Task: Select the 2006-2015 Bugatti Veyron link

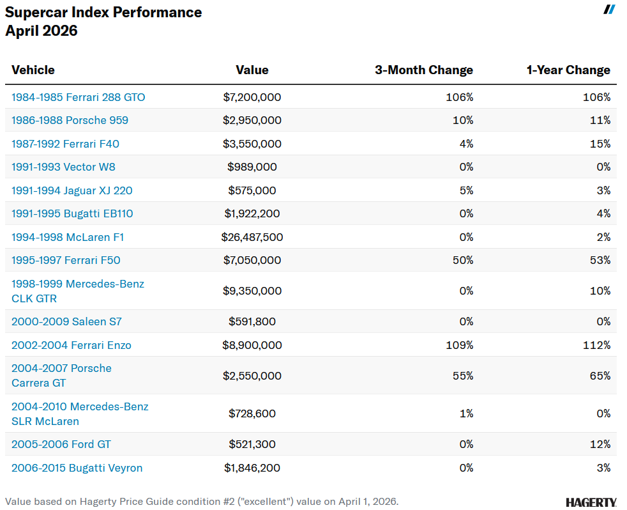Action: pos(77,468)
